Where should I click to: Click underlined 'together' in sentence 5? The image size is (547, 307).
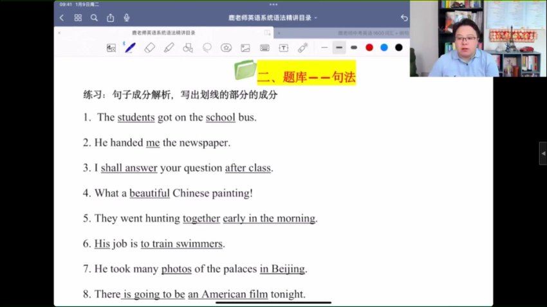(x=201, y=218)
